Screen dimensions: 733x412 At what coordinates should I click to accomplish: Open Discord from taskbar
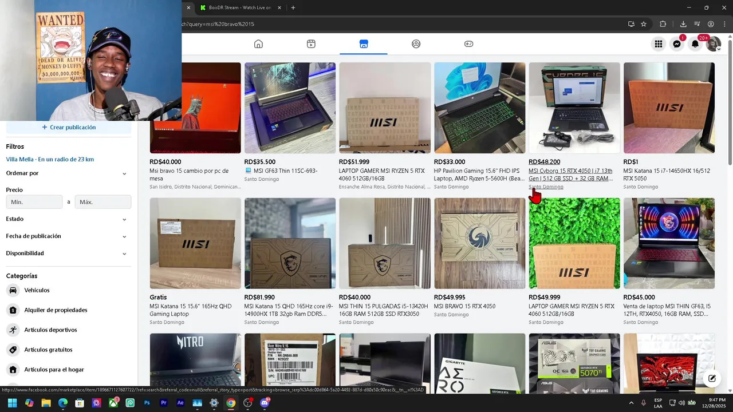tap(265, 403)
